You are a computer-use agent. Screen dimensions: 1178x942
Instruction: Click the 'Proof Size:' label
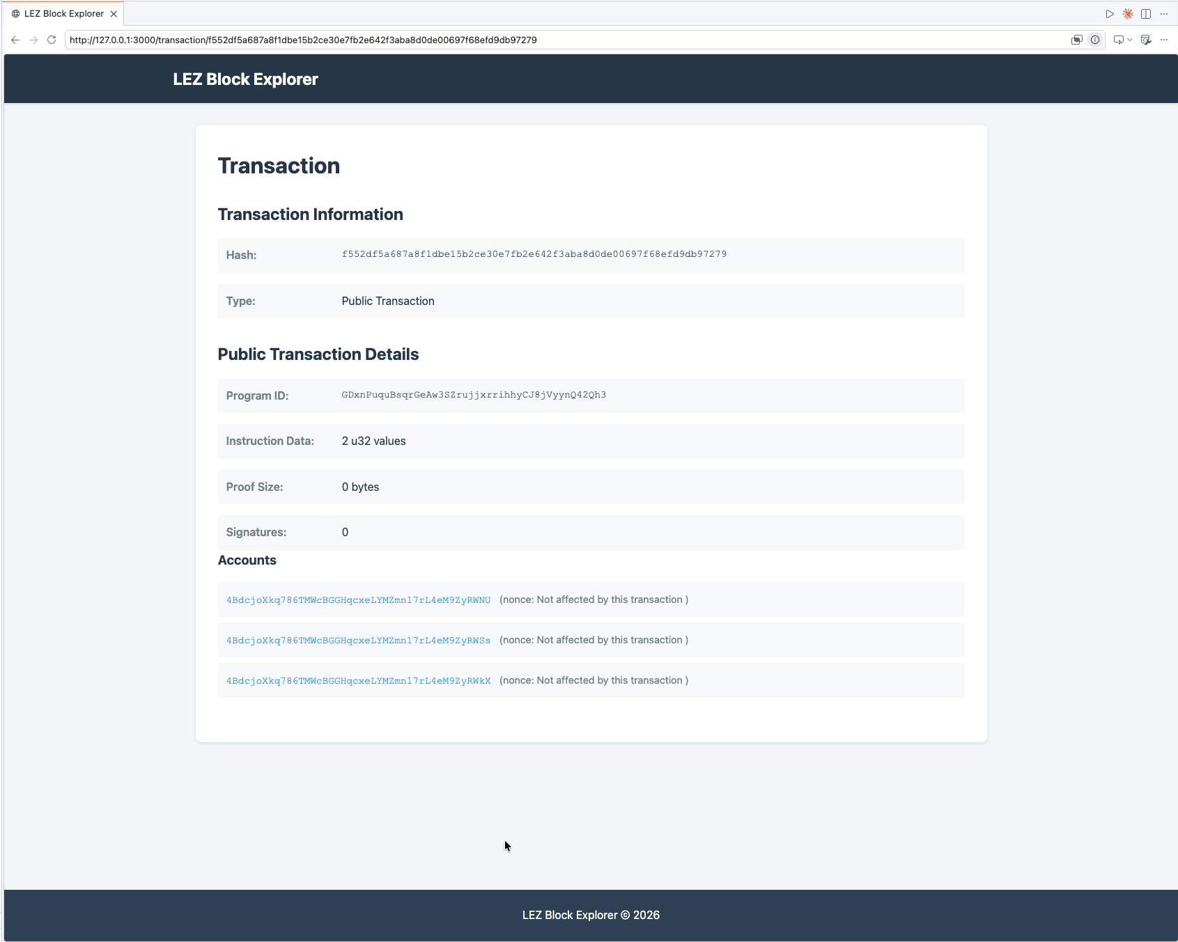pyautogui.click(x=254, y=487)
